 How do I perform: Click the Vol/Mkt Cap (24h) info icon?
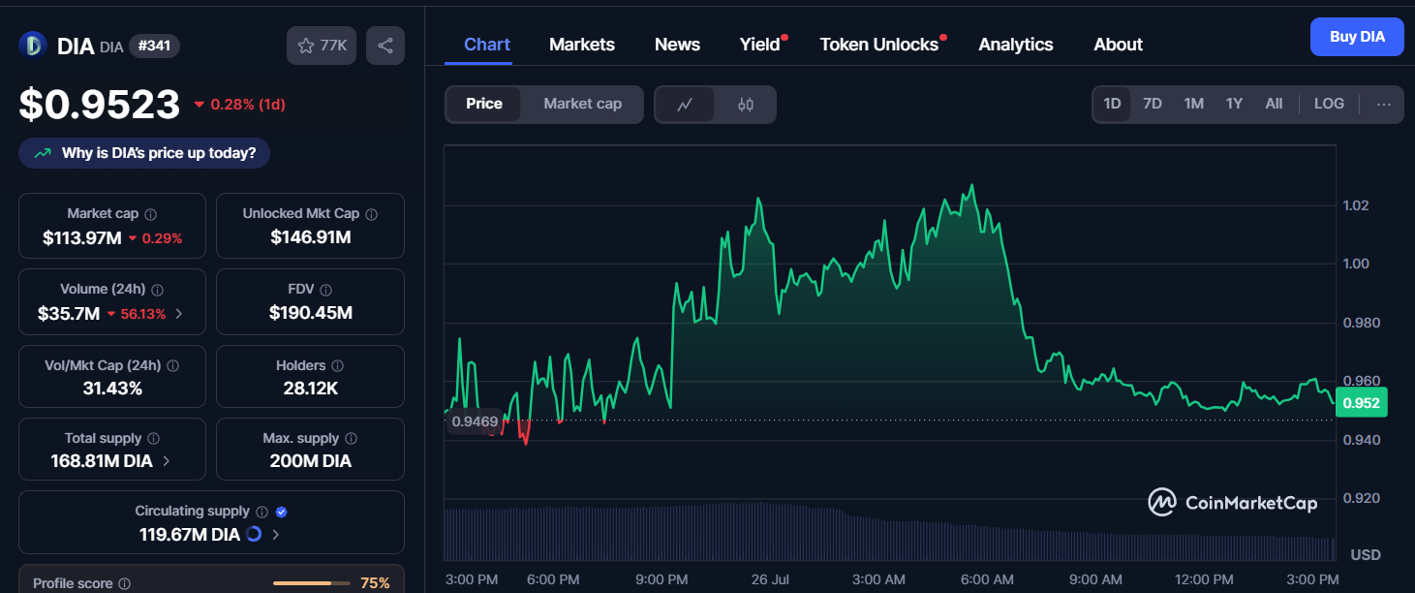point(172,366)
